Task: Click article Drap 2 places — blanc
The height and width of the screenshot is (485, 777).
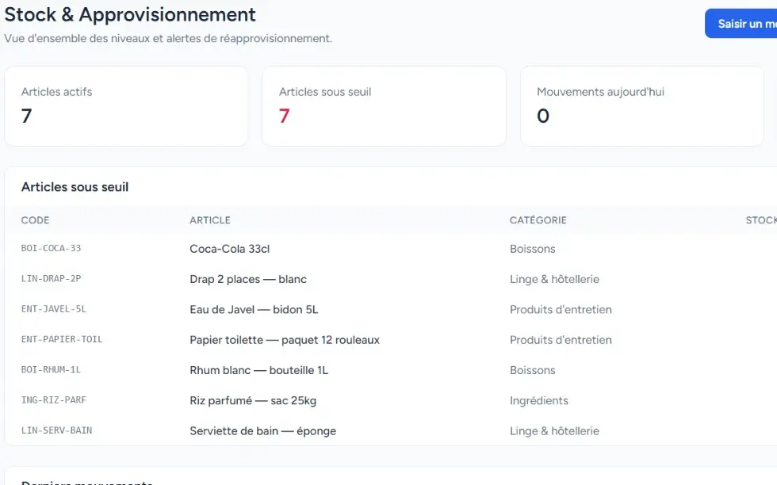Action: pos(248,279)
